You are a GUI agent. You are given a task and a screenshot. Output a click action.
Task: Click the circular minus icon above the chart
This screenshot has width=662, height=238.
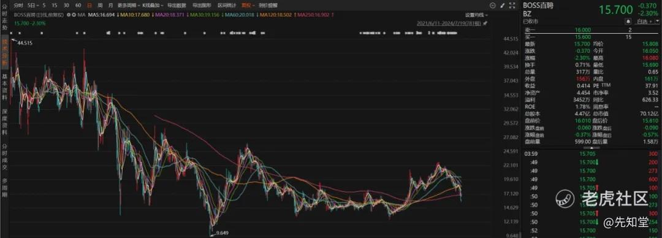(492, 6)
